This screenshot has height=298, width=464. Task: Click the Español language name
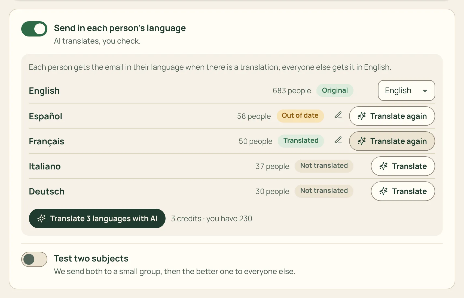click(x=45, y=116)
